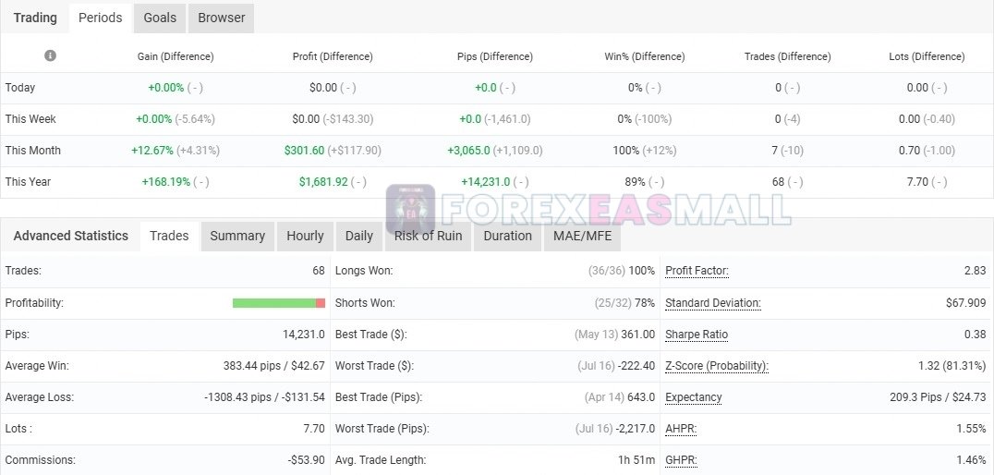This screenshot has height=475, width=994.
Task: Switch to the Trading tab
Action: 35,18
